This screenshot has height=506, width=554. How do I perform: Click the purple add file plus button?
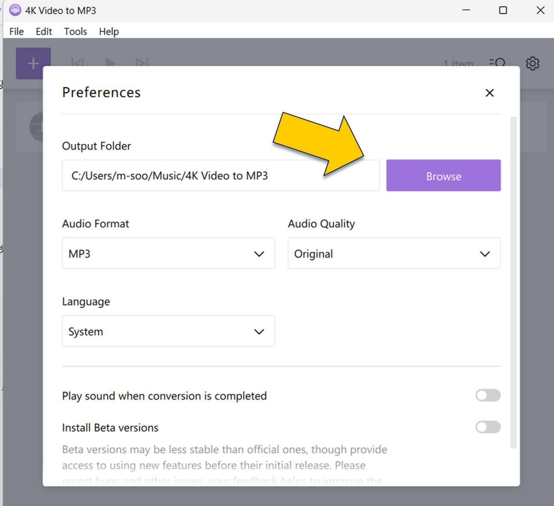[x=33, y=63]
